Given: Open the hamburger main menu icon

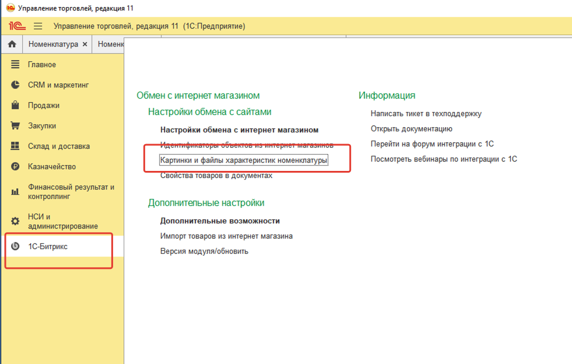Looking at the screenshot, I should pos(38,26).
